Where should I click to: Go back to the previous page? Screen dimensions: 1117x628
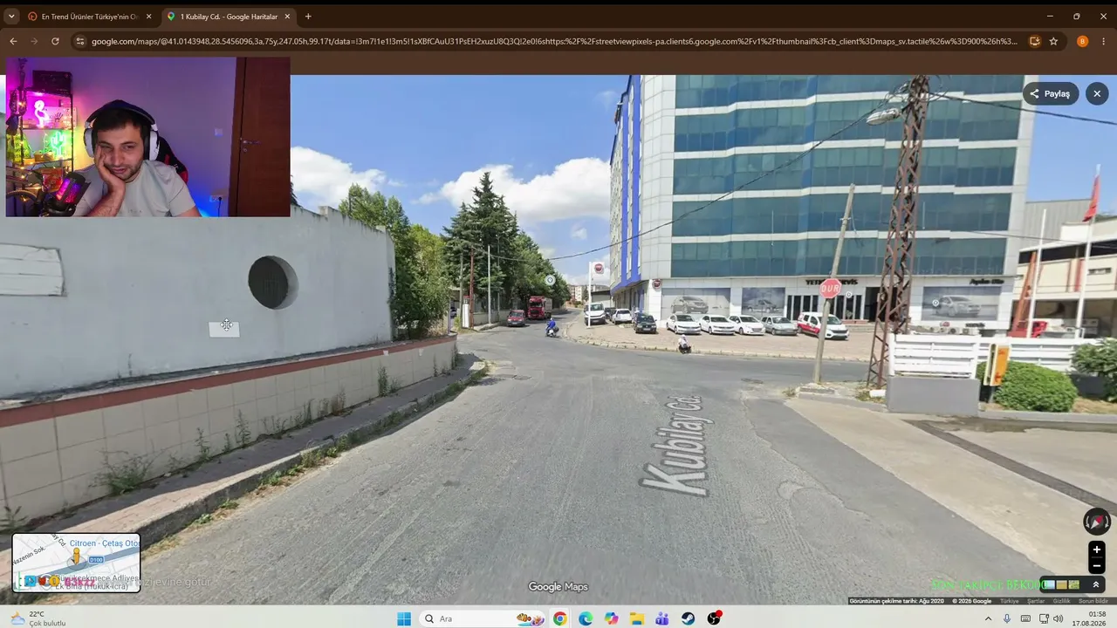pos(13,41)
